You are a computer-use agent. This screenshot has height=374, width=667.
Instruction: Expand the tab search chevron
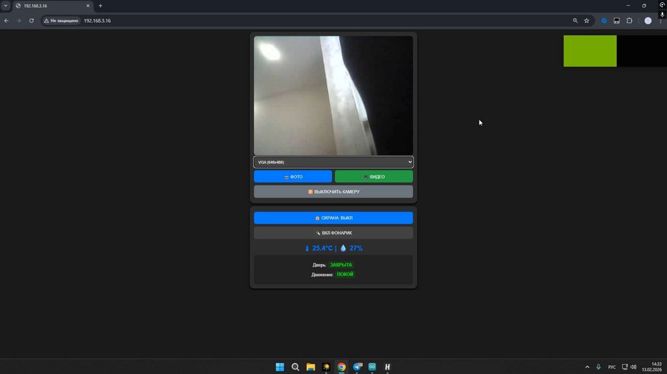pyautogui.click(x=5, y=5)
